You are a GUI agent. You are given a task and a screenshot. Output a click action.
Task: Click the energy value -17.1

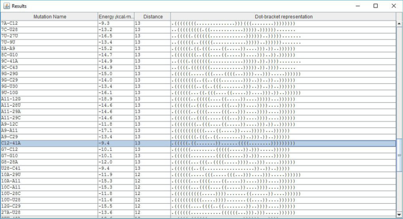(x=105, y=130)
